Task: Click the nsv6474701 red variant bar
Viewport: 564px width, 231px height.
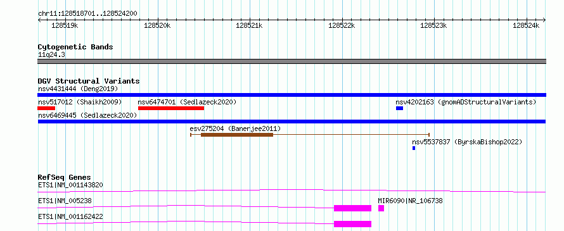Action: [x=171, y=108]
